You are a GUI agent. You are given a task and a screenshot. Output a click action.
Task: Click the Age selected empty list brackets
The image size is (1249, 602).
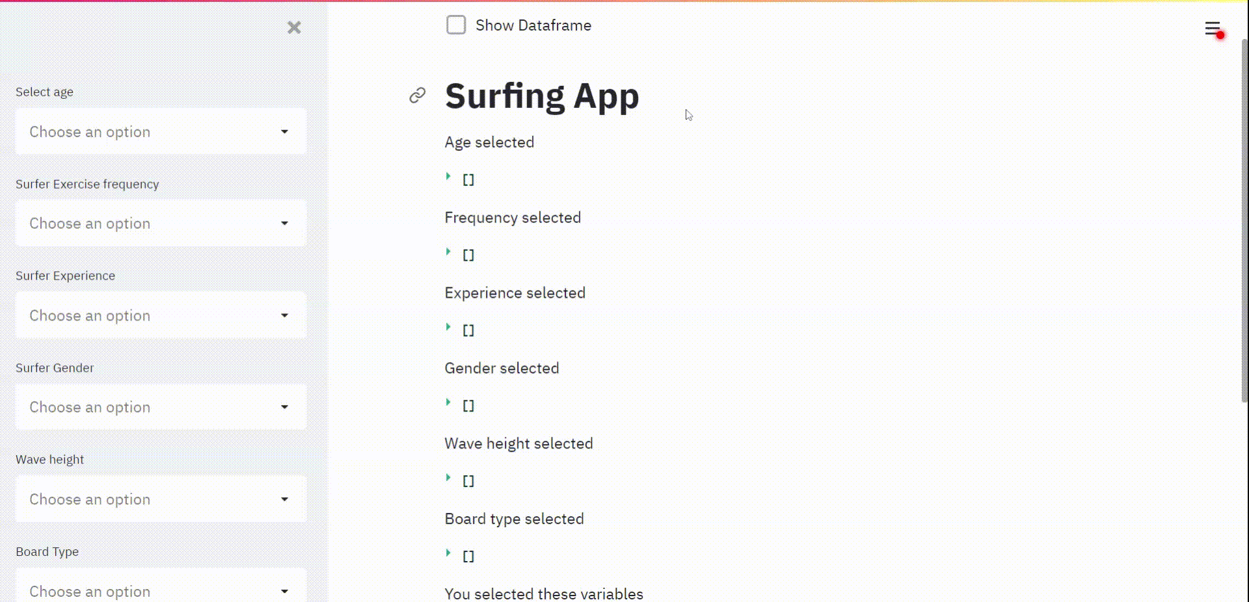coord(468,180)
